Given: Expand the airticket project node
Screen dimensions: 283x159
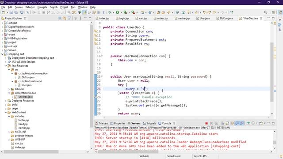Looking at the screenshot, I should (2, 23).
